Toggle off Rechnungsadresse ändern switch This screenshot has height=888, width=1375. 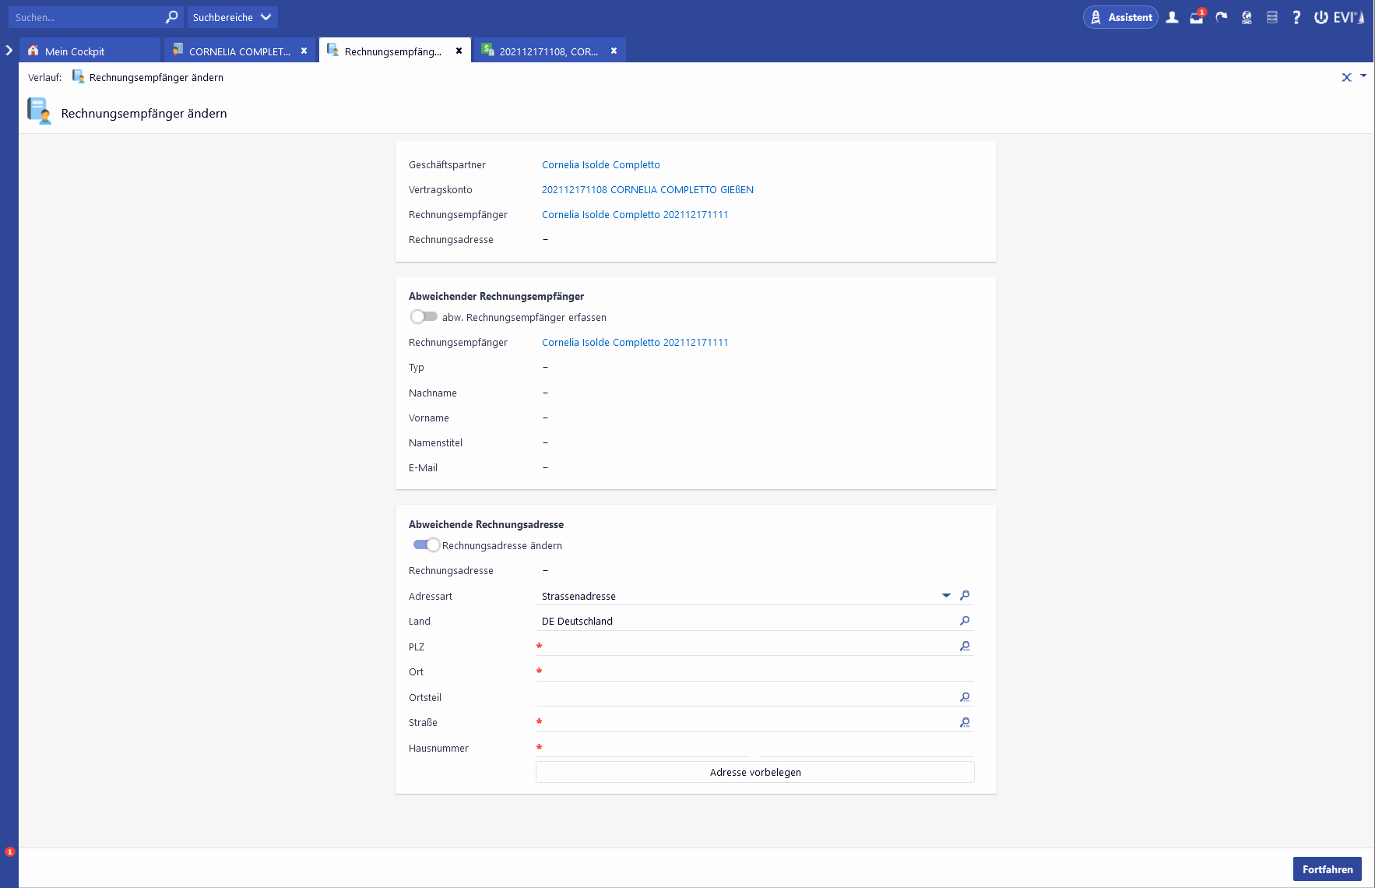coord(426,545)
